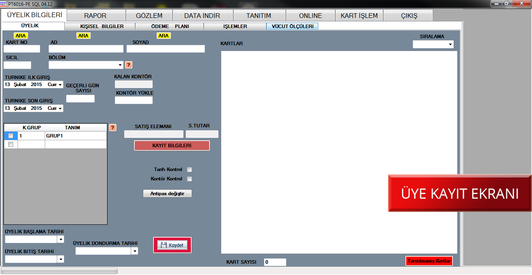Screen dimensions: 532x275
Task: Check the GRUP1 row checkbox
Action: pos(11,136)
